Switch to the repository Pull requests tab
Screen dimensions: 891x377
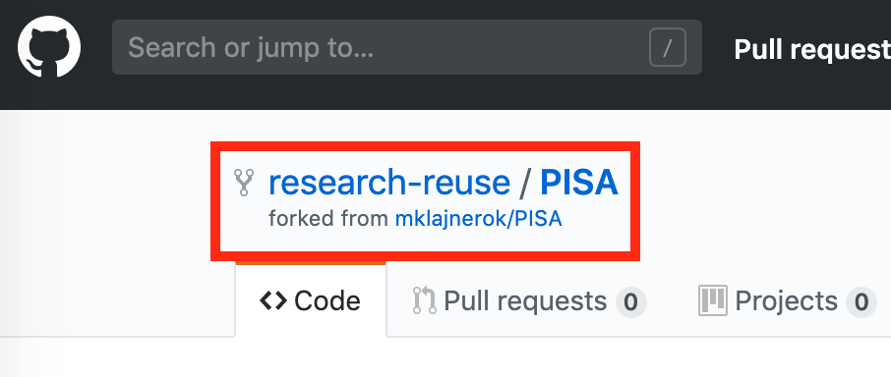[529, 301]
